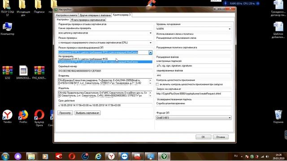The height and width of the screenshot is (161, 287).
Task: Open the Шаблон добавлен document icon
Action: (278, 30)
